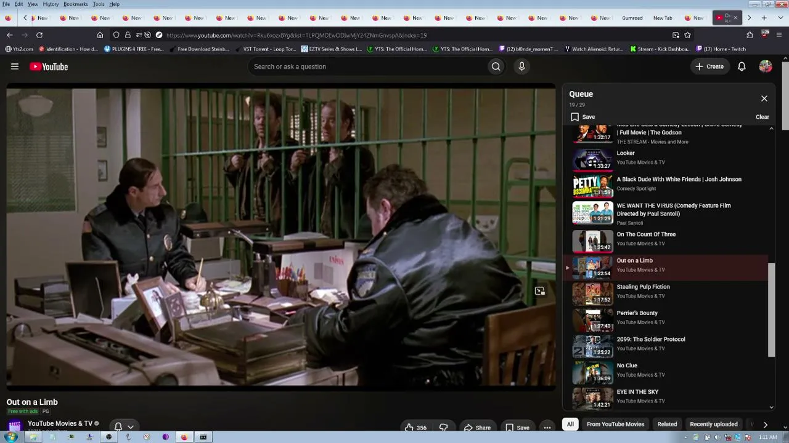Select Recently uploaded filter chip
The width and height of the screenshot is (789, 443).
tap(714, 424)
